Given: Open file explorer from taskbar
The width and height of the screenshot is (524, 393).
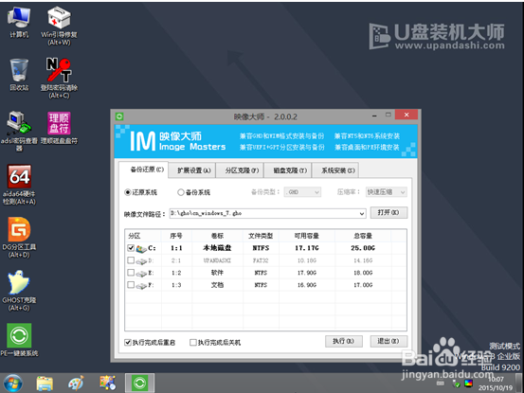Looking at the screenshot, I should coord(45,384).
